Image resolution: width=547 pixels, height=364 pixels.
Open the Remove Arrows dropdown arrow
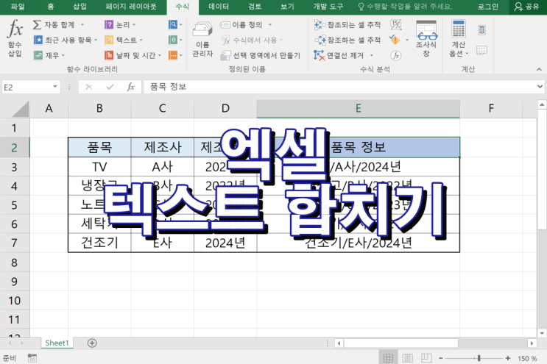[372, 55]
